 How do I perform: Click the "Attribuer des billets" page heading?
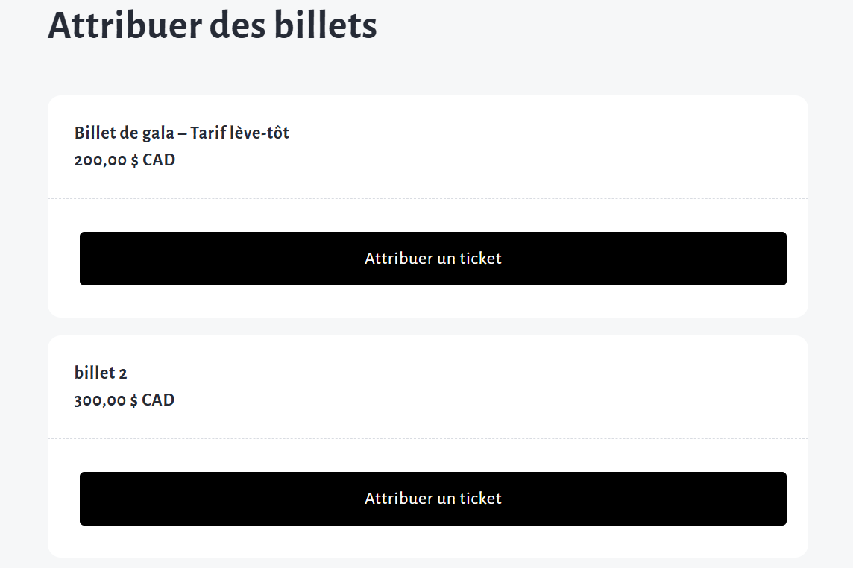(x=213, y=26)
